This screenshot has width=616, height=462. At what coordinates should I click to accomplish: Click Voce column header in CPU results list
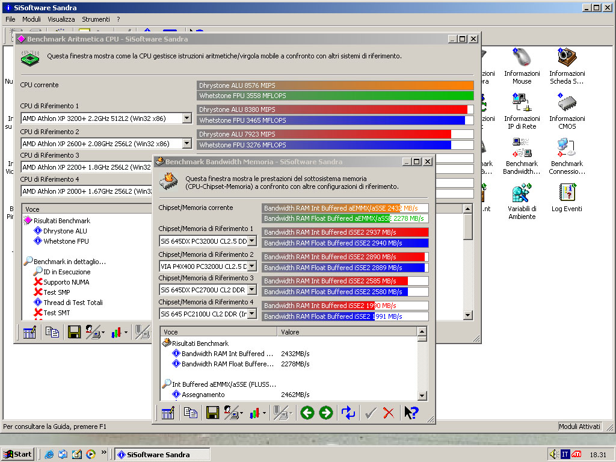coord(87,209)
